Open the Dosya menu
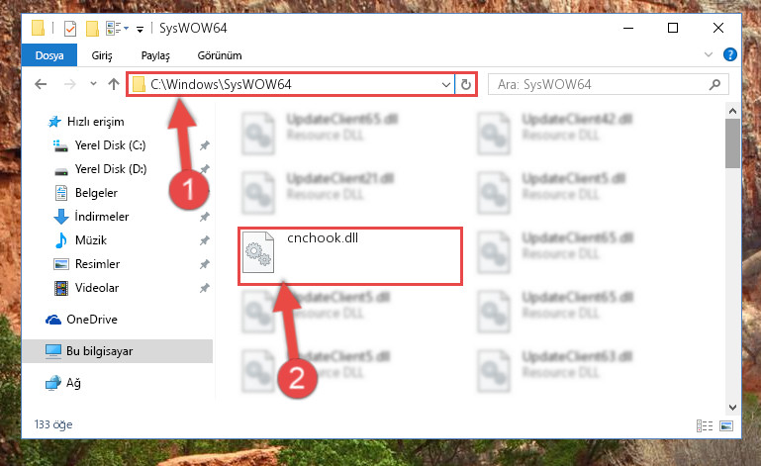Viewport: 761px width, 466px height. point(49,55)
